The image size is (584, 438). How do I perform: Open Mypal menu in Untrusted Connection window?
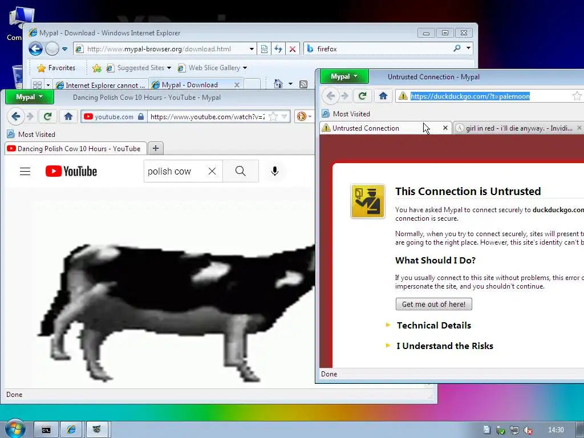pos(344,76)
